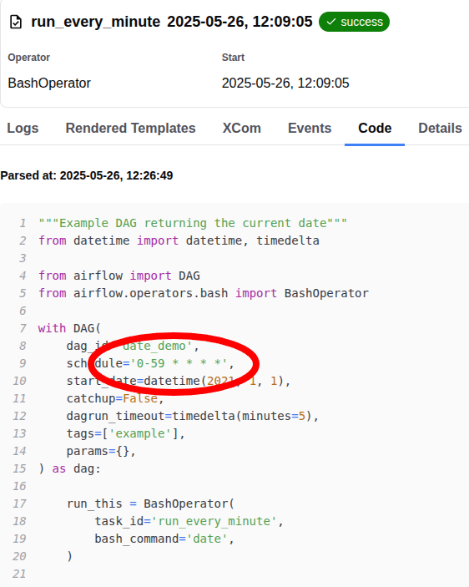Switch to the Rendered Templates tab
Image resolution: width=469 pixels, height=587 pixels.
point(130,129)
